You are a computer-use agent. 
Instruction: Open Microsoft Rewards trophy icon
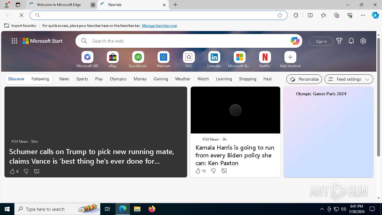point(339,41)
